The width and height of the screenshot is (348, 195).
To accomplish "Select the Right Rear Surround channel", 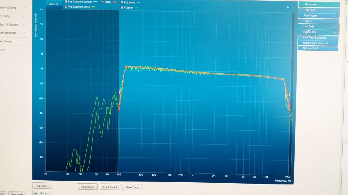I will tap(318, 43).
